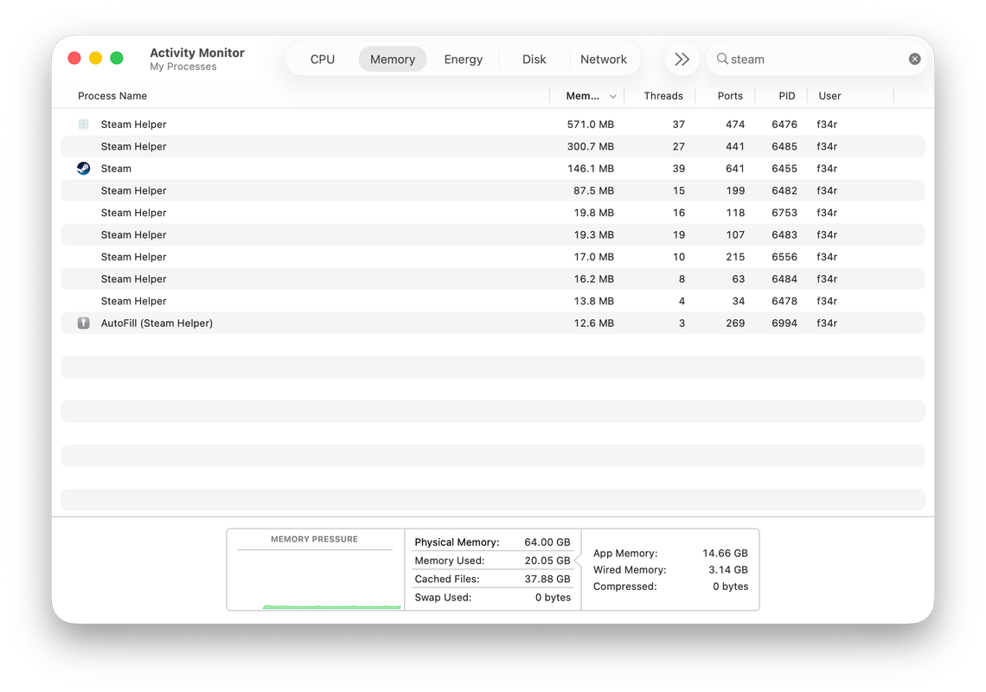Viewport: 986px width, 692px height.
Task: Click PID 6455 of the Steam process
Action: click(784, 169)
